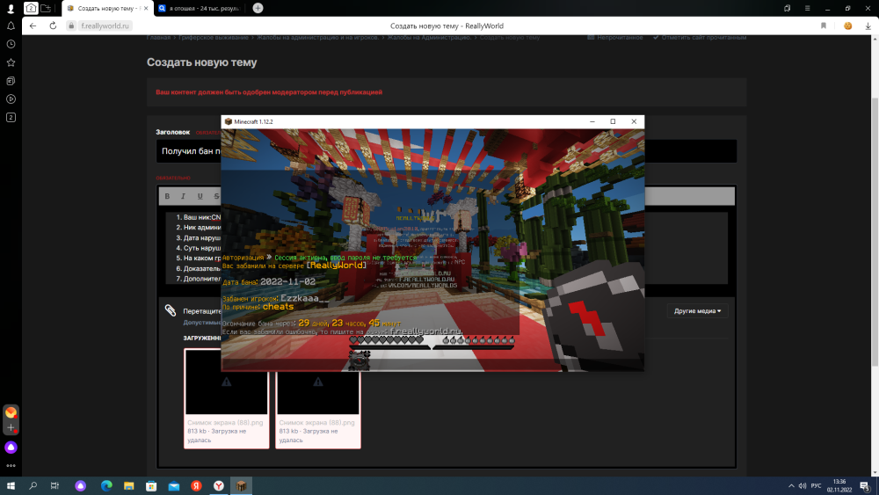Click the 'Заголовок' title input field

pyautogui.click(x=447, y=151)
